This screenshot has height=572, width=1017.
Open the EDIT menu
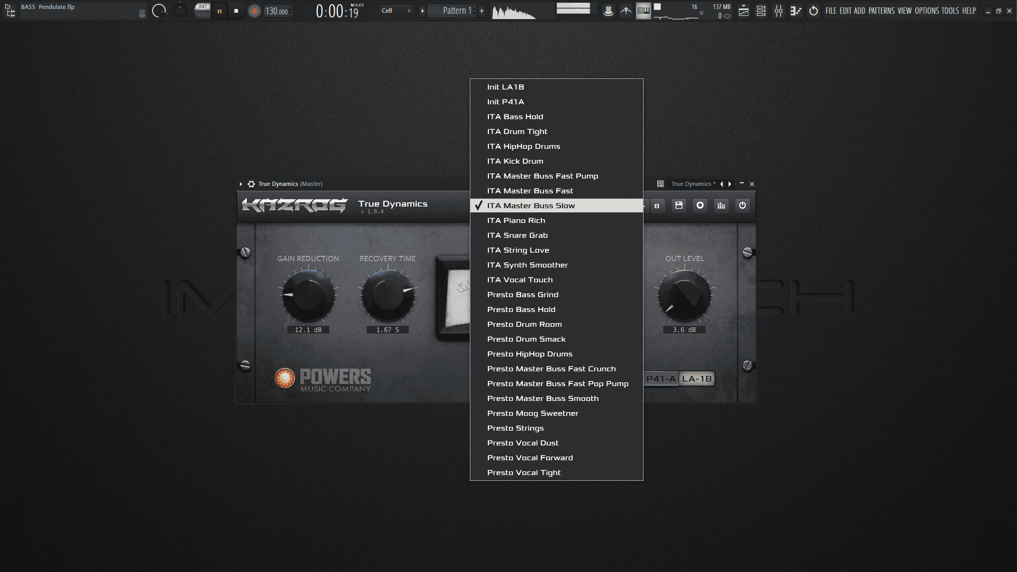pos(845,11)
